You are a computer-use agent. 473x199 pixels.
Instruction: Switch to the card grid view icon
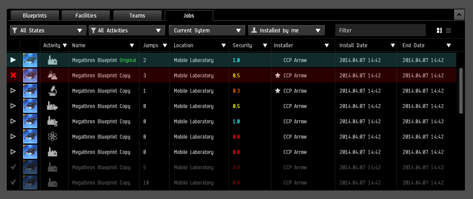tap(440, 31)
